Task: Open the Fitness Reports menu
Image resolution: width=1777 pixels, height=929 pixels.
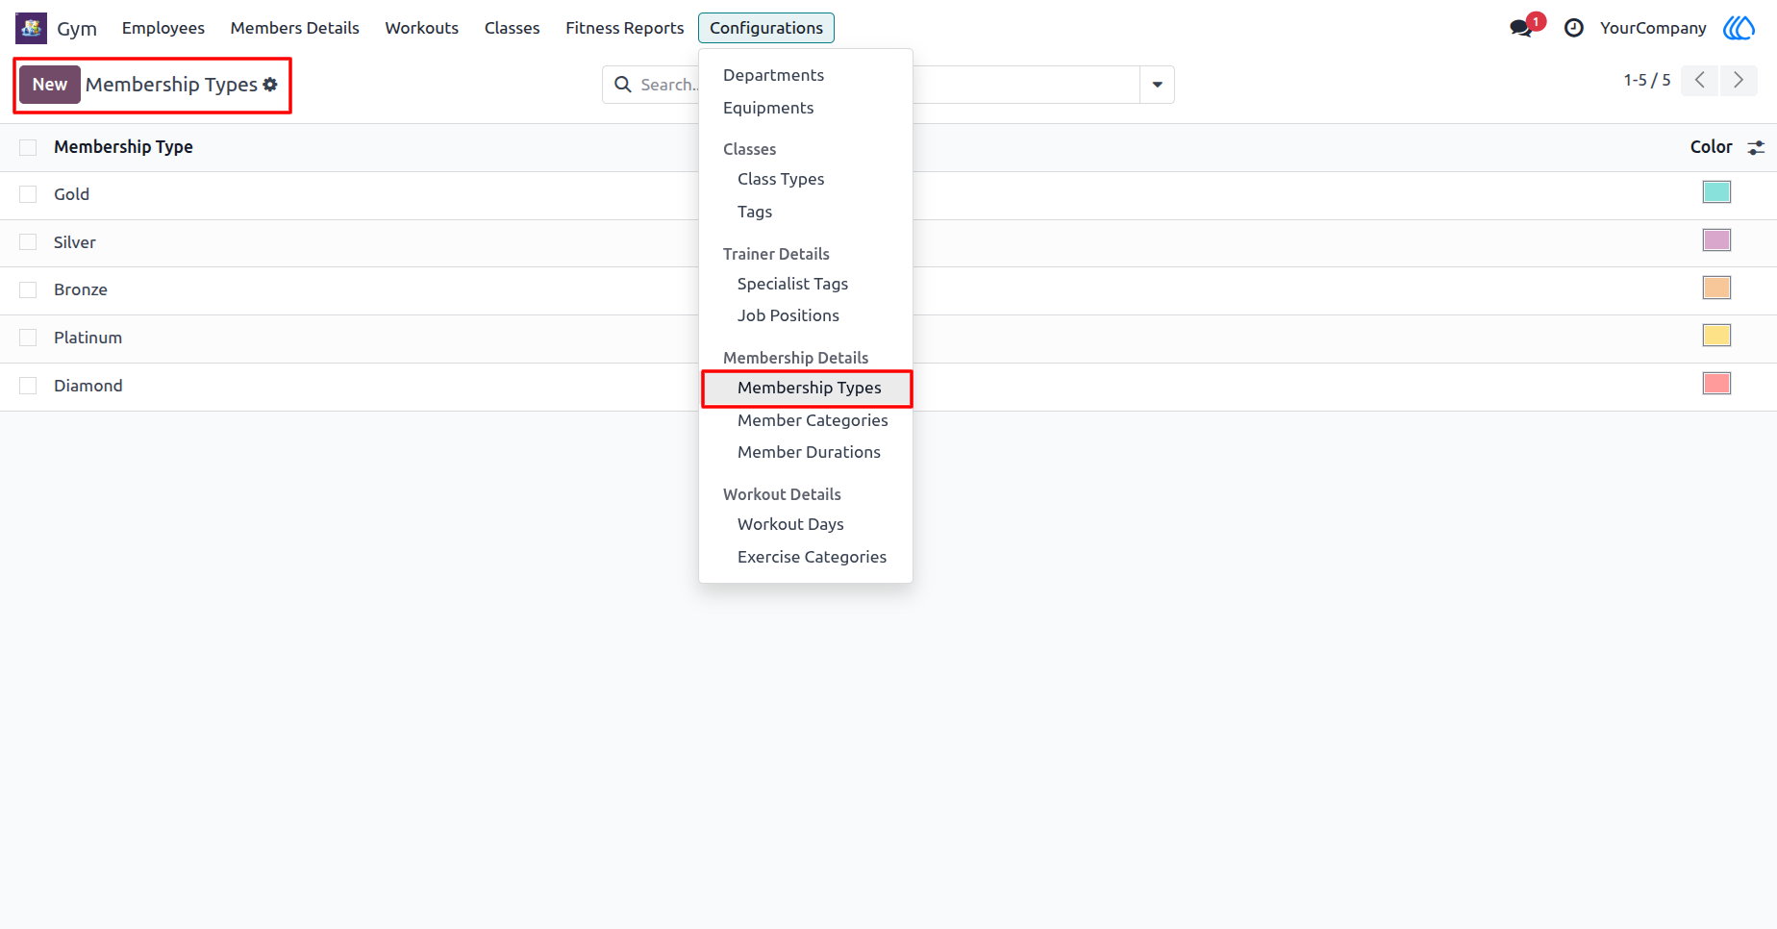Action: pos(625,28)
